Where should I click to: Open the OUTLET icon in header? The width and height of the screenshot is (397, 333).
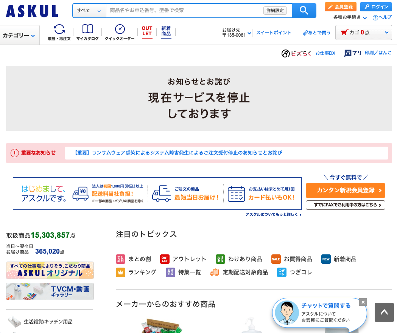tap(147, 31)
